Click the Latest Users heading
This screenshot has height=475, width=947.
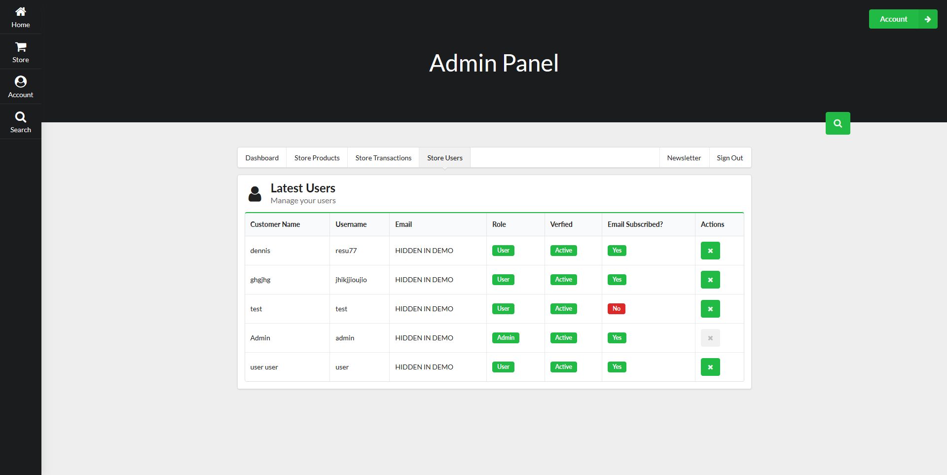point(303,188)
